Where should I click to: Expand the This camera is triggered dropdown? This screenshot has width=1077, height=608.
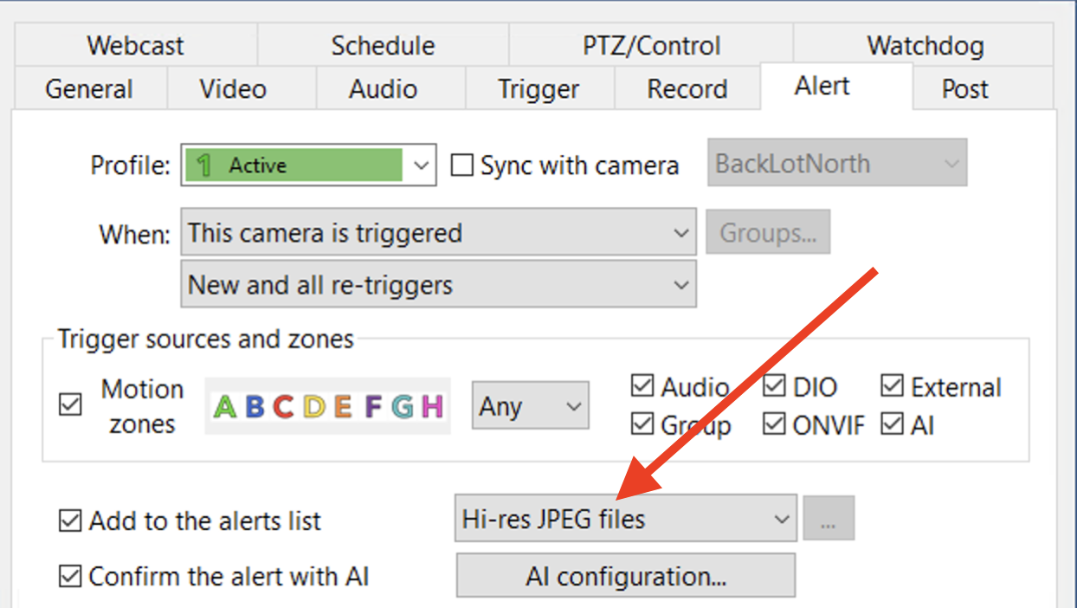(438, 233)
